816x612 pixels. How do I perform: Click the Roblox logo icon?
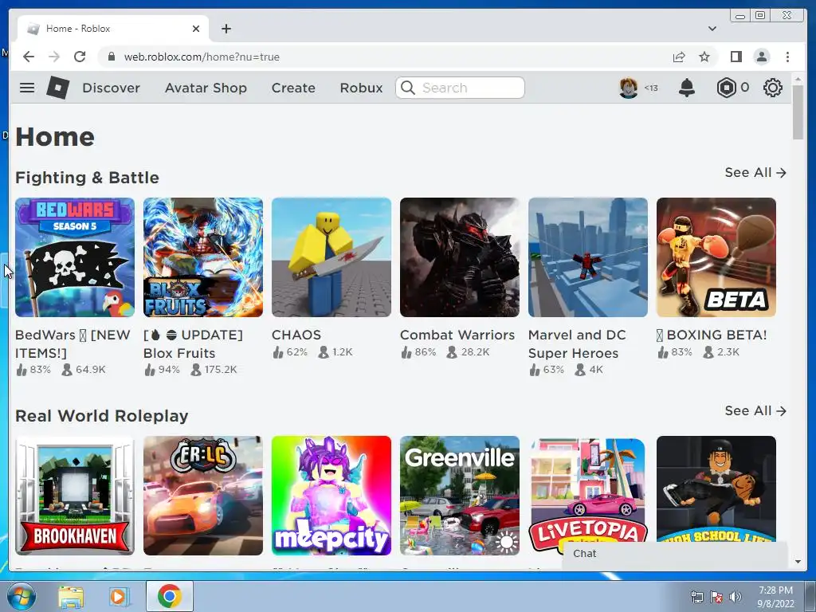(x=57, y=88)
